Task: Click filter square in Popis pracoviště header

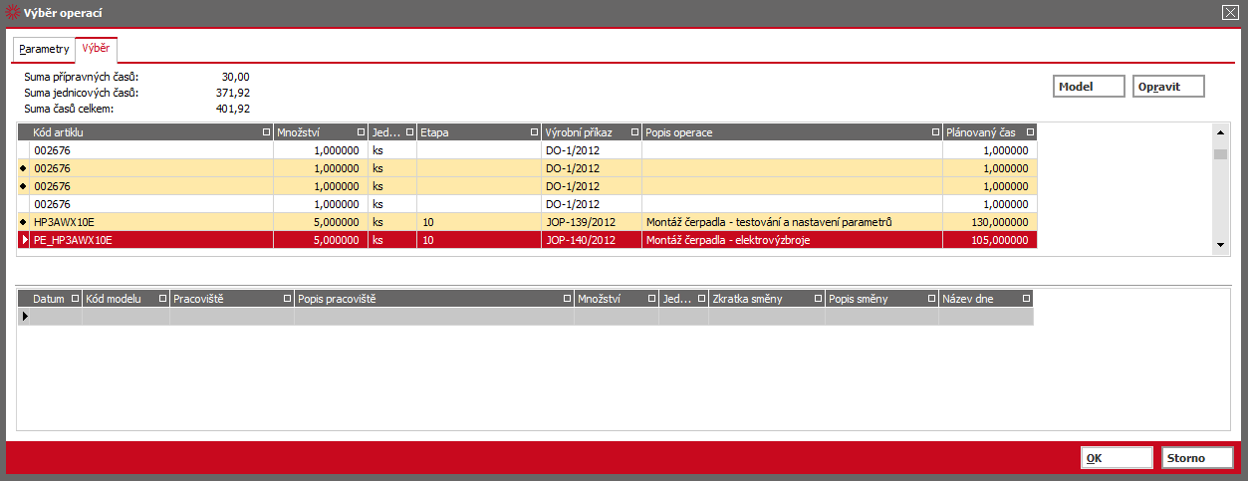Action: point(566,299)
